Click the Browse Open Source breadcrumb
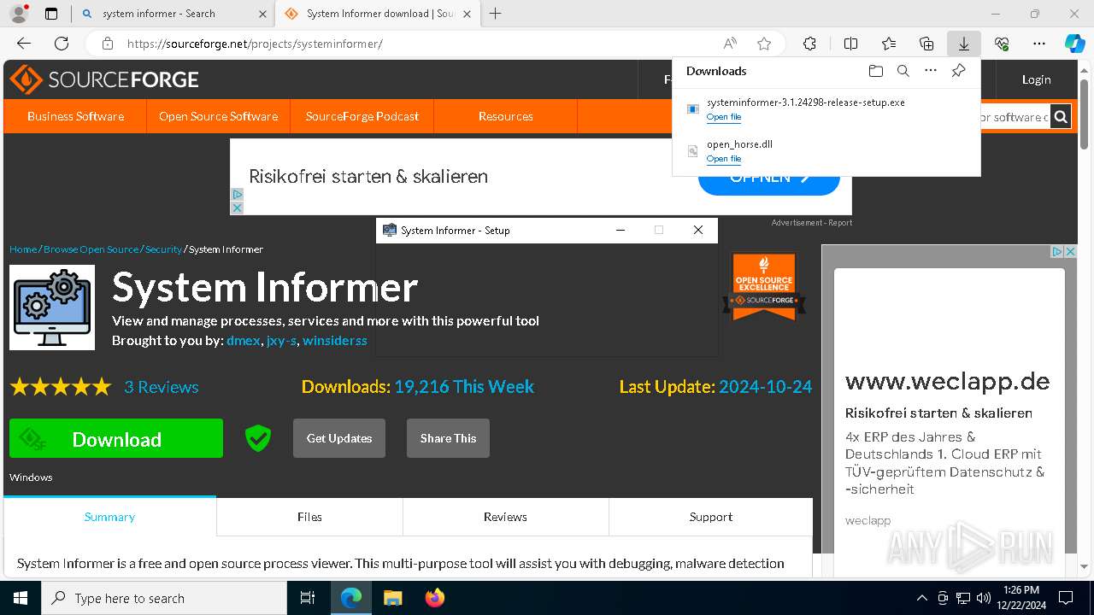The image size is (1094, 615). tap(91, 249)
